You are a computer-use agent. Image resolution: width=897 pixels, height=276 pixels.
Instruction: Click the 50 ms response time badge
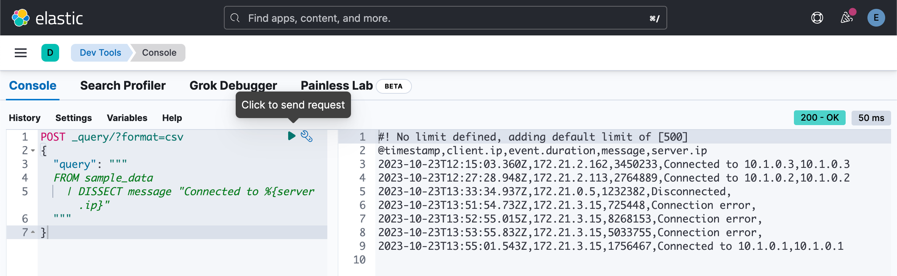871,118
